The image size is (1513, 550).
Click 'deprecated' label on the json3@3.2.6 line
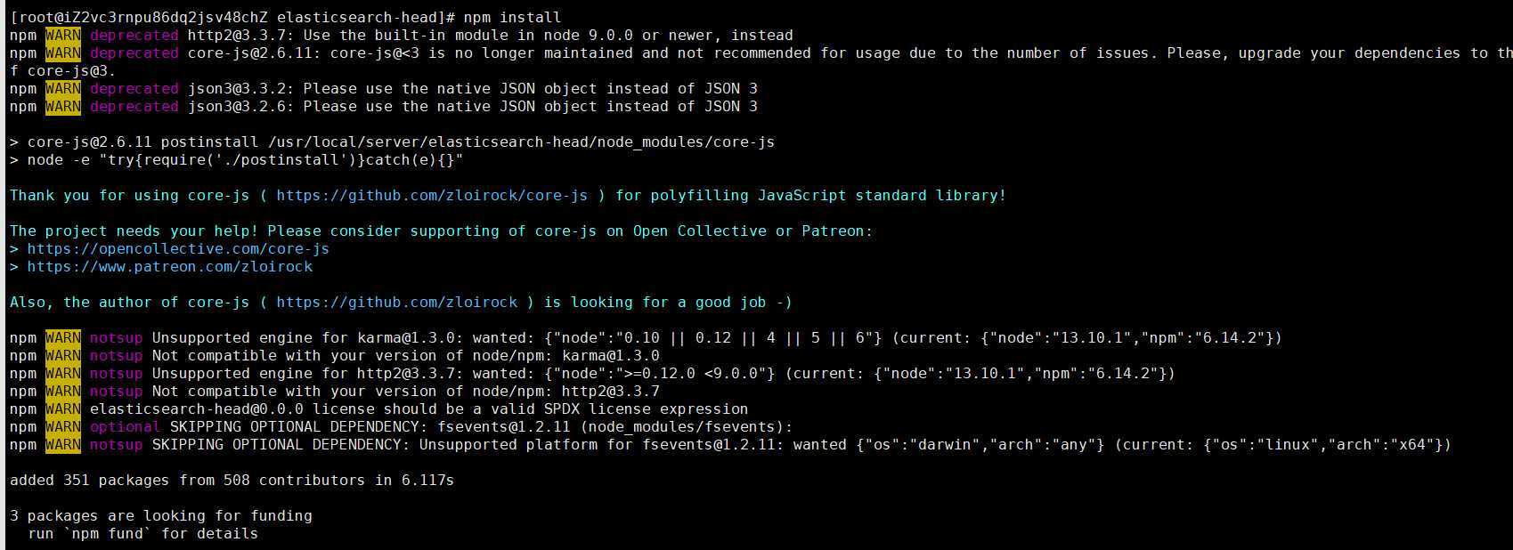[134, 106]
